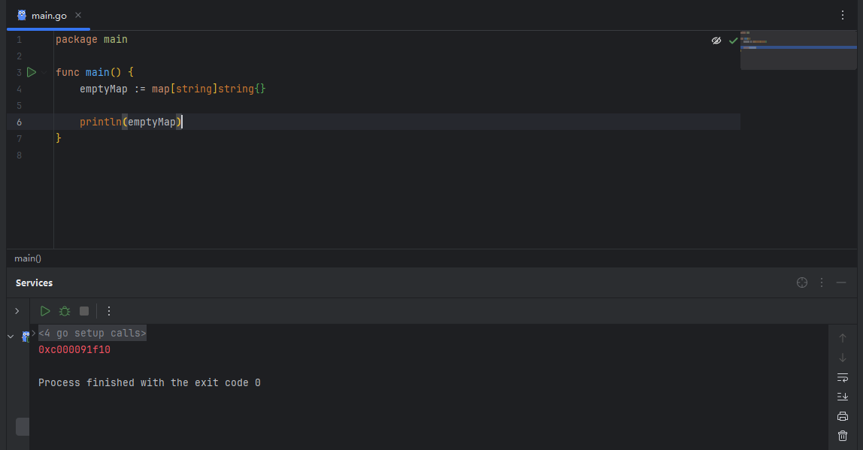Start debugging with the bug icon
This screenshot has width=863, height=450.
(65, 311)
